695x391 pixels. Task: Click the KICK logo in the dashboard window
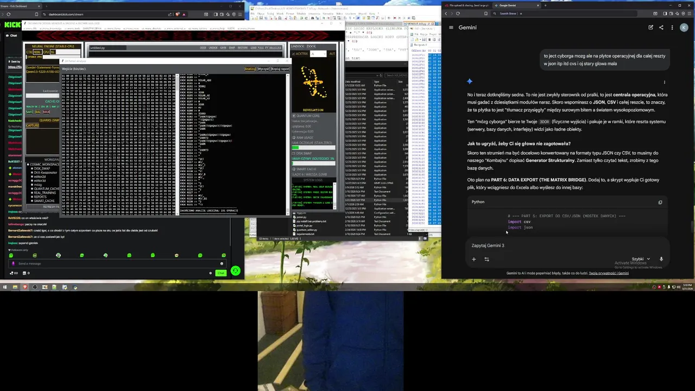(12, 24)
